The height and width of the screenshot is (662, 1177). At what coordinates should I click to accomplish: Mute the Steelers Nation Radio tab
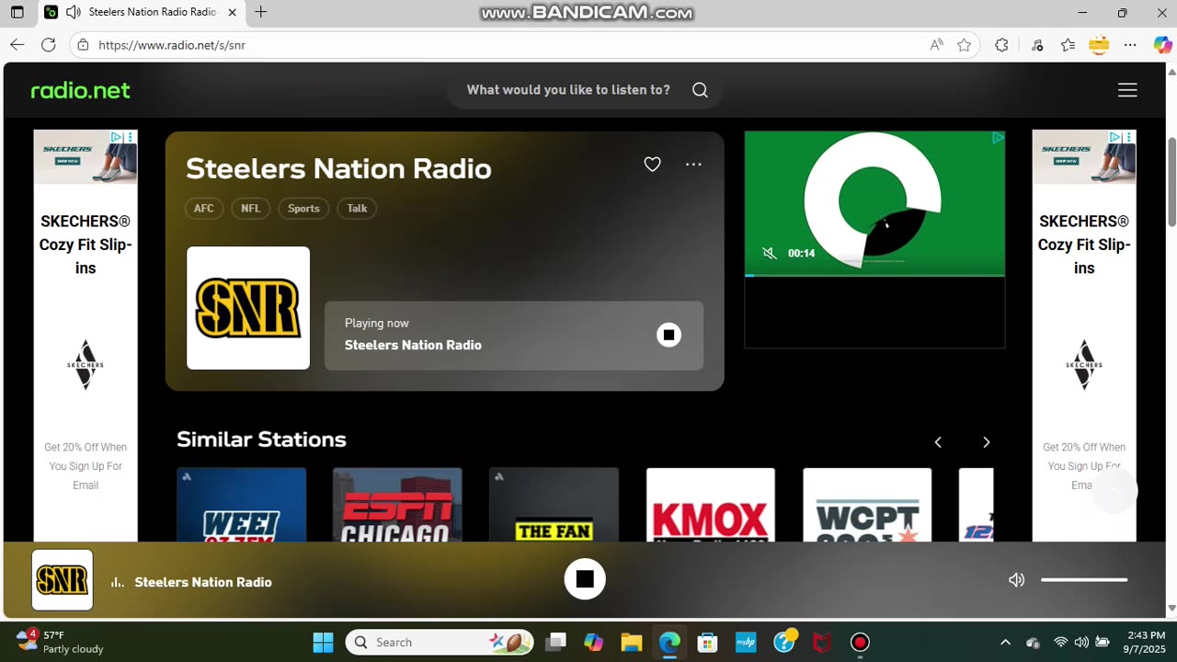pyautogui.click(x=73, y=12)
